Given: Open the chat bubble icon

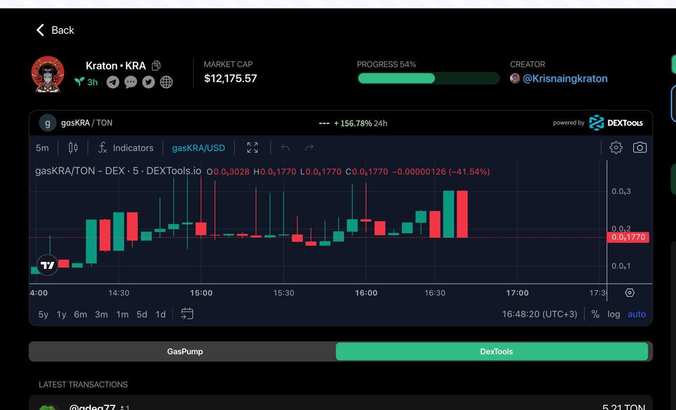Looking at the screenshot, I should pos(130,82).
